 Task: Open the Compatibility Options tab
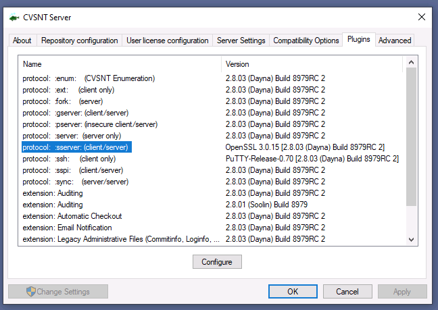pos(306,41)
